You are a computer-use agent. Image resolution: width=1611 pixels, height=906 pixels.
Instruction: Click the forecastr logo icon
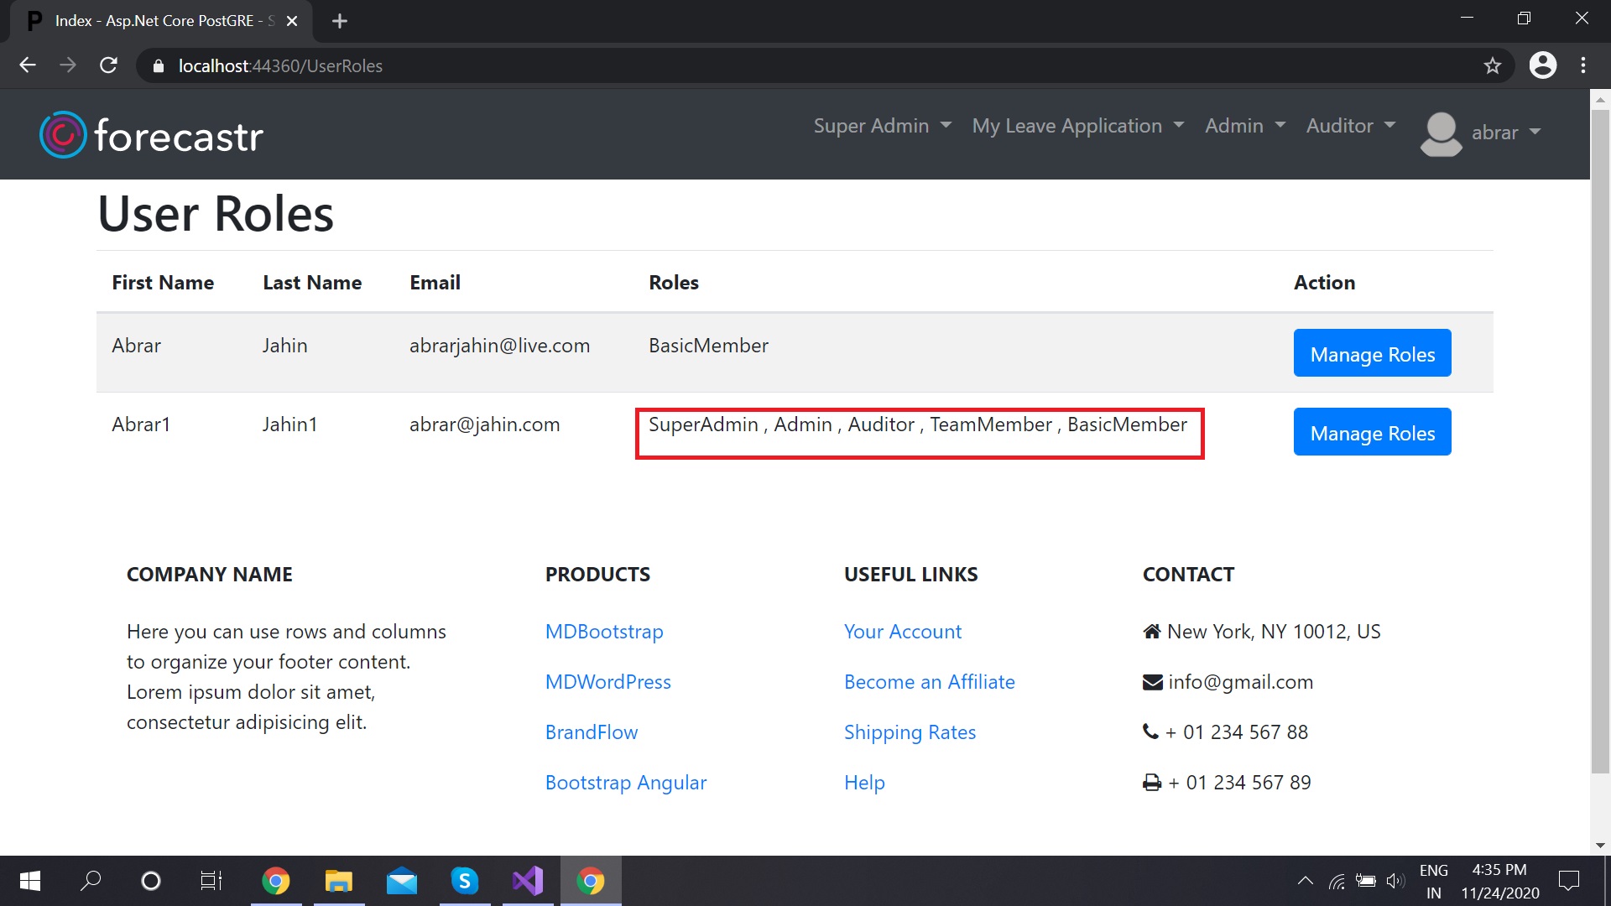pyautogui.click(x=63, y=134)
